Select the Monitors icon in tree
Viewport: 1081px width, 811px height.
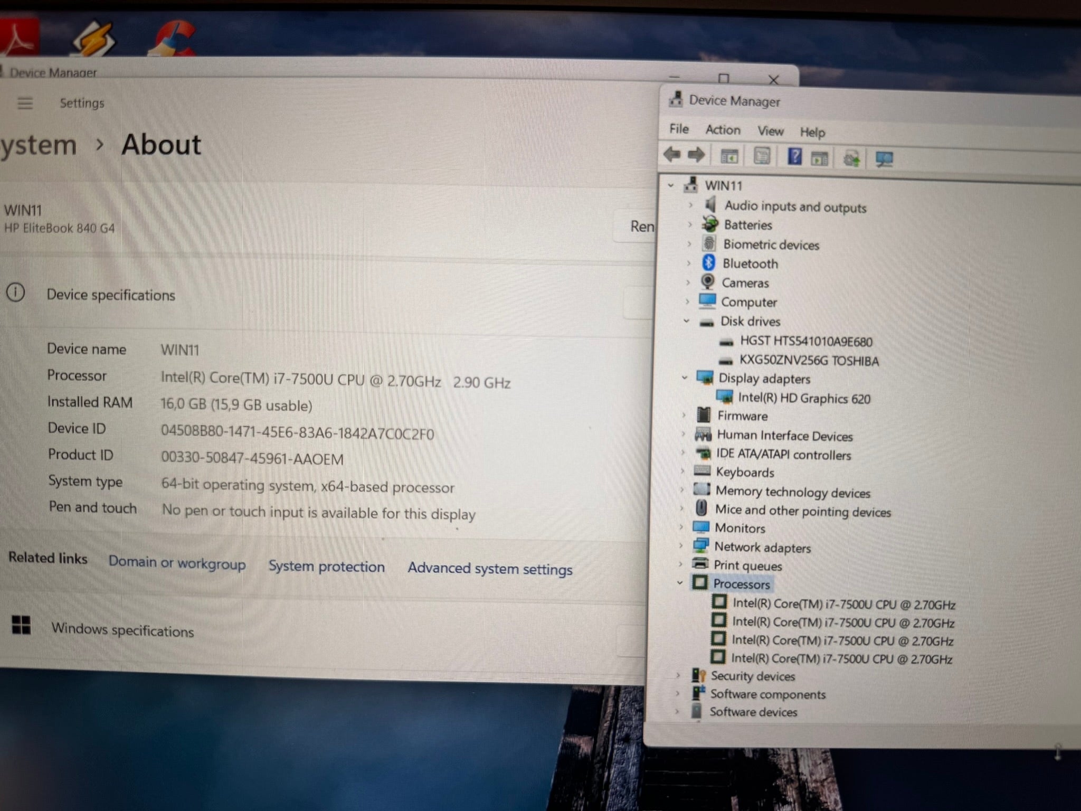pos(701,527)
